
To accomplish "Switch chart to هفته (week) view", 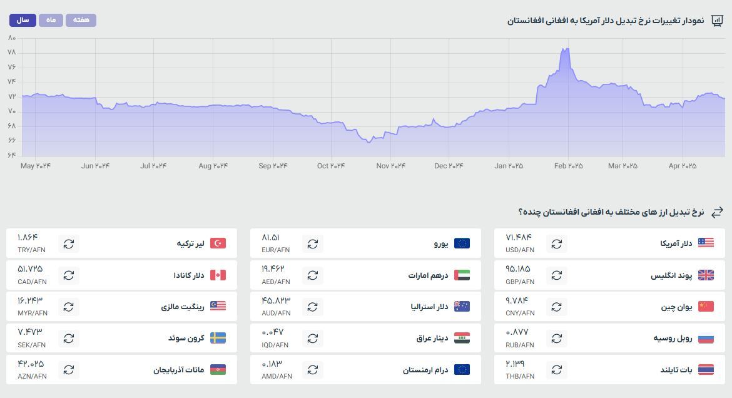I will pos(81,19).
